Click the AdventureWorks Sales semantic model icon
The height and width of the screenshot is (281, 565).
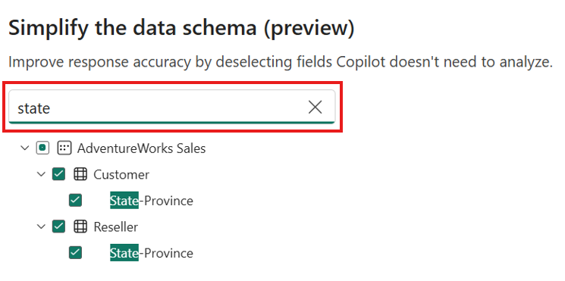[64, 148]
